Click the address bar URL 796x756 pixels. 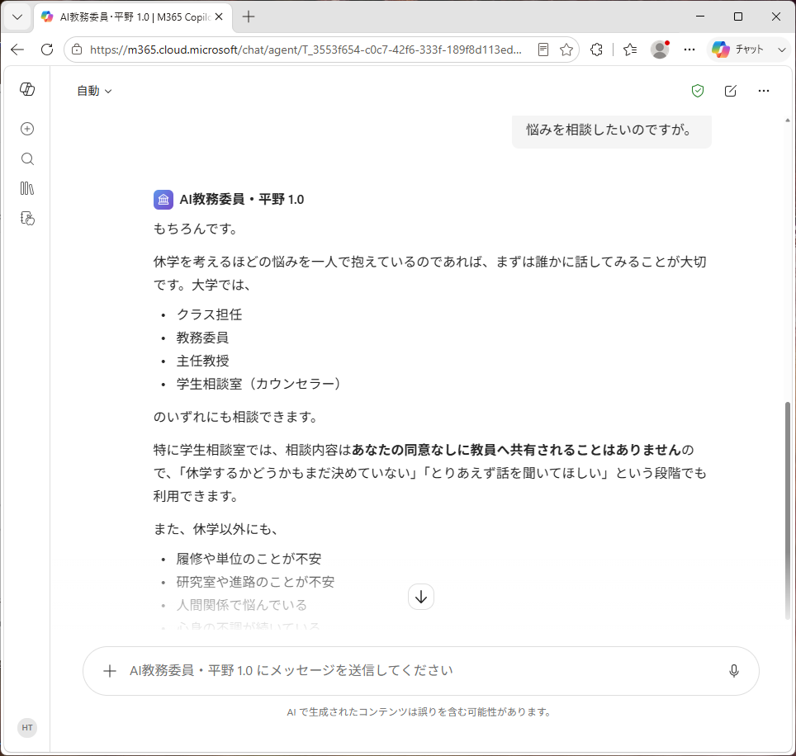[x=306, y=50]
